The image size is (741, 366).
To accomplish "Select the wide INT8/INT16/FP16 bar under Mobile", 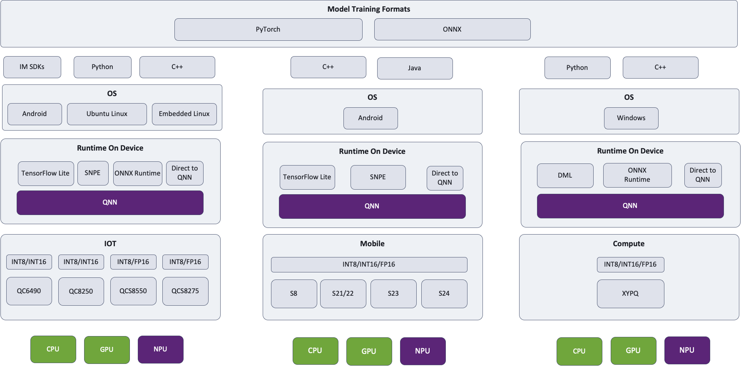I will [x=369, y=265].
